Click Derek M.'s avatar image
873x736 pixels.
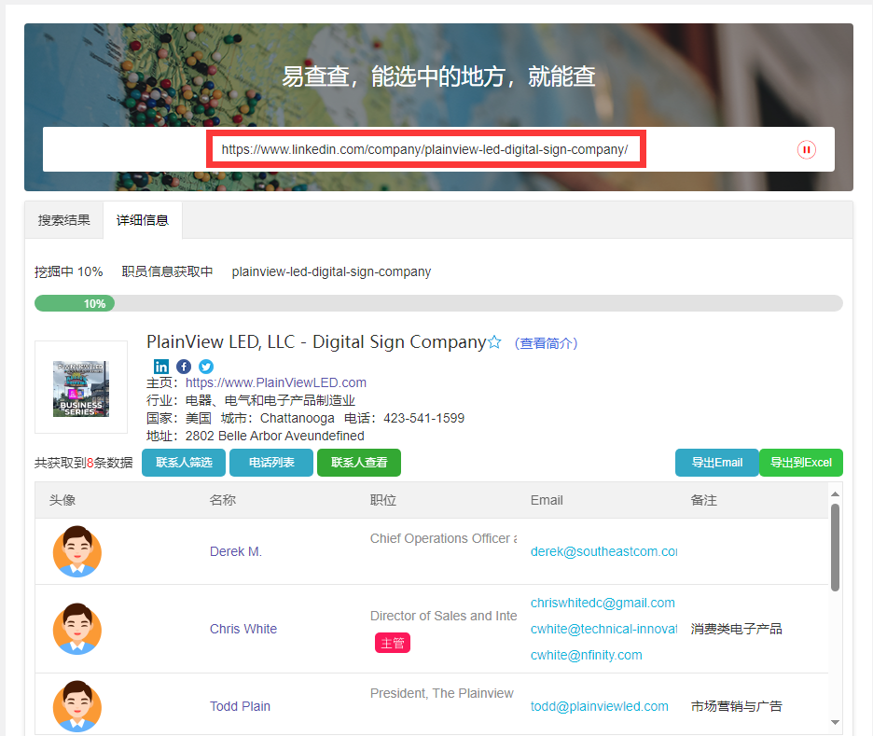pyautogui.click(x=76, y=551)
